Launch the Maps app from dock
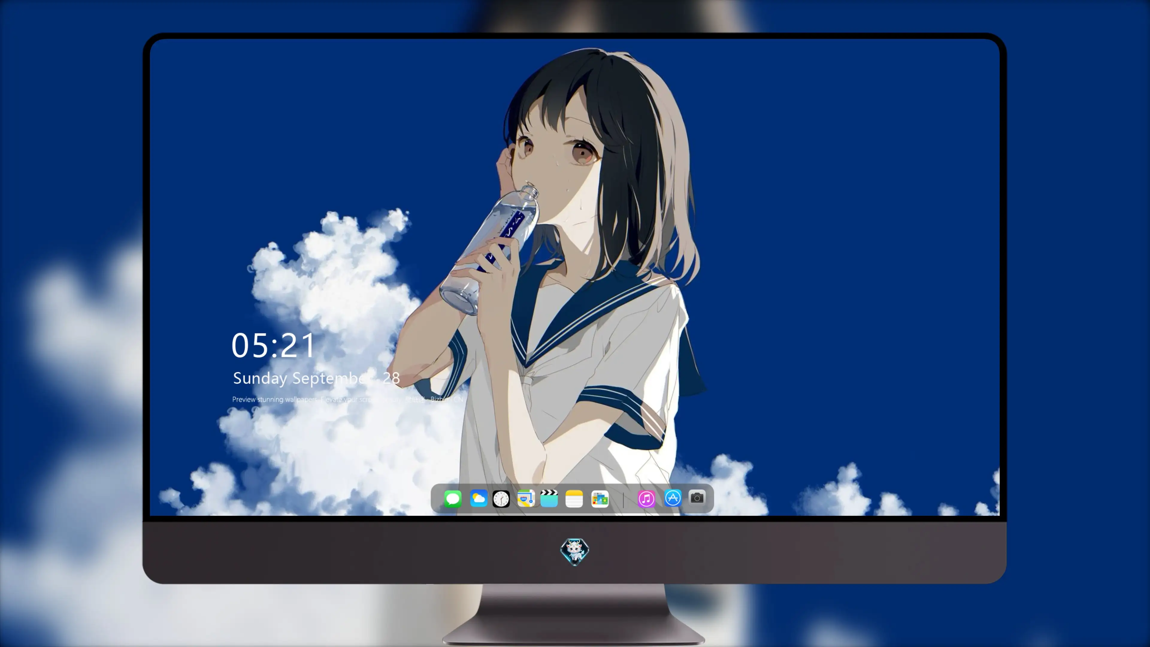 (x=526, y=499)
